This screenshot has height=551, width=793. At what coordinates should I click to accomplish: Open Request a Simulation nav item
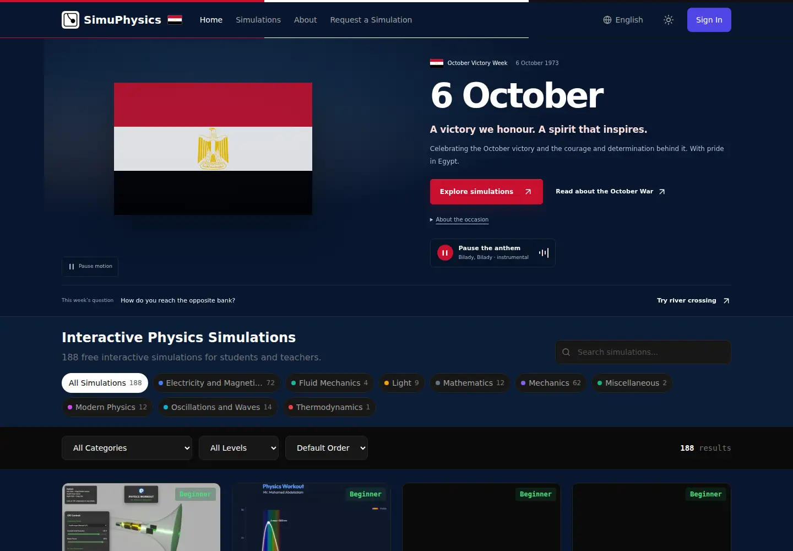[371, 20]
